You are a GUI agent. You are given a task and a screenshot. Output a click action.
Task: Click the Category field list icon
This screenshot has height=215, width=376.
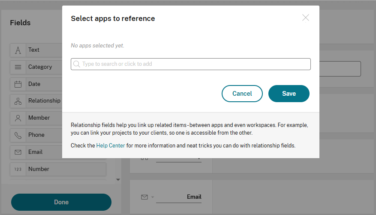pos(18,67)
